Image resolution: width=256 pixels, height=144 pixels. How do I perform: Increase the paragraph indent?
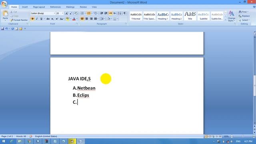[x=106, y=13]
